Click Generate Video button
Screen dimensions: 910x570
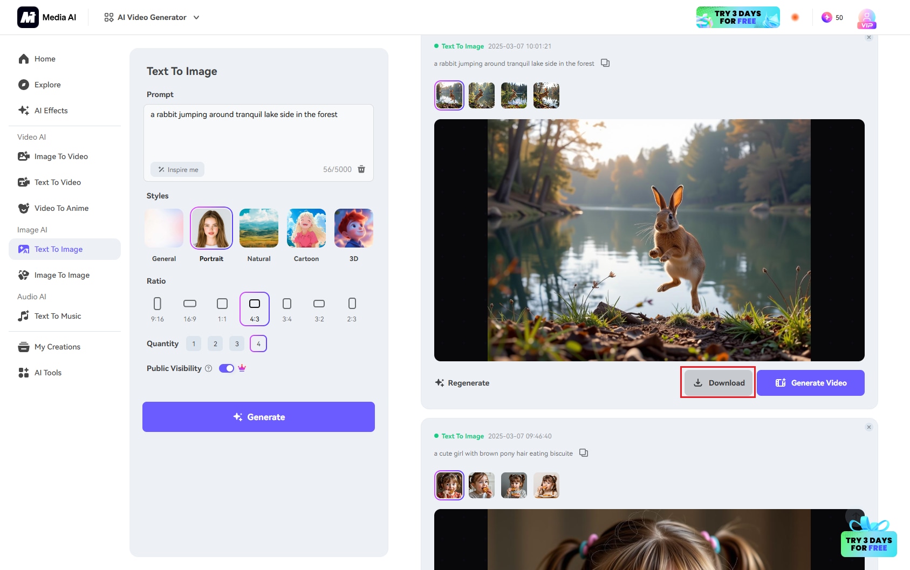point(811,383)
